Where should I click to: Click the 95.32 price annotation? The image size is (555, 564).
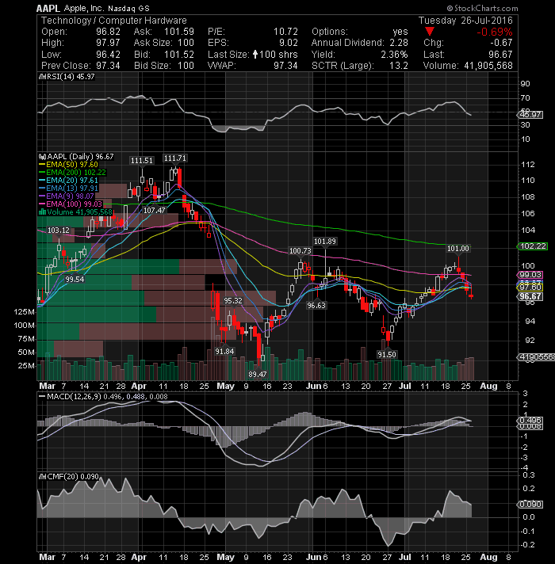[x=233, y=301]
